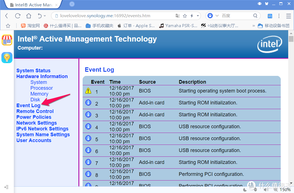Open the lightbulb sidebar app
The image size is (294, 193).
[x=7, y=57]
